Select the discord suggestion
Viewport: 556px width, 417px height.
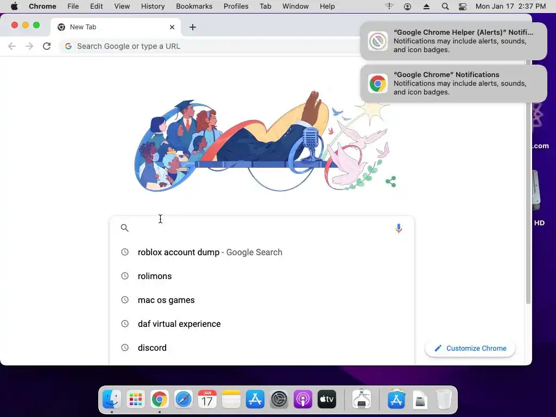pyautogui.click(x=262, y=347)
